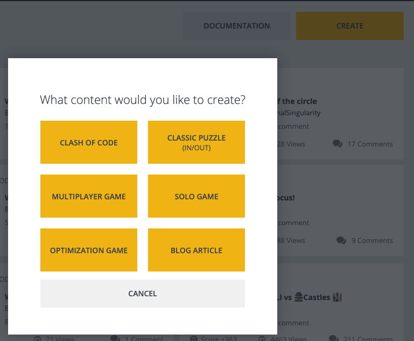Select Classic Puzzle (In/Out) option
The width and height of the screenshot is (414, 341).
[x=197, y=142]
